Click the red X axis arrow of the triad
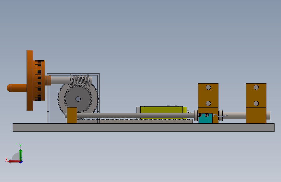This screenshot has width=281, height=182. 14,162
